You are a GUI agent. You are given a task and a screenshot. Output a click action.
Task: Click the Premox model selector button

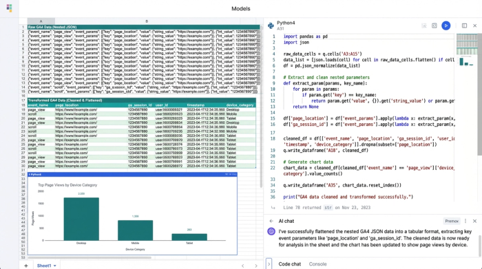click(452, 221)
